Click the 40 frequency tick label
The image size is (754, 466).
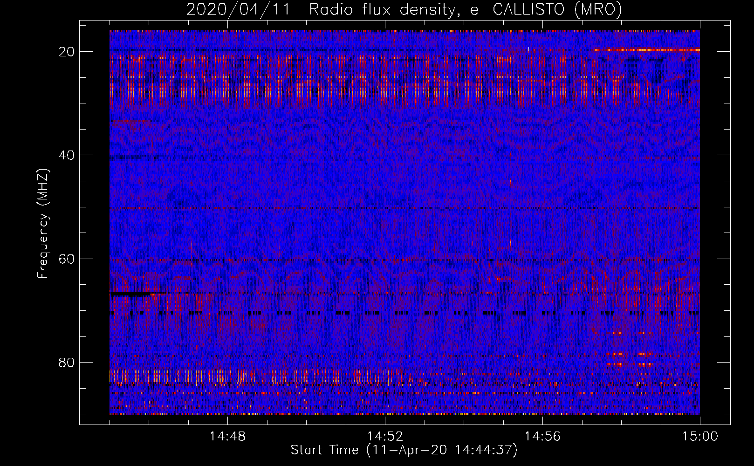[x=67, y=155]
